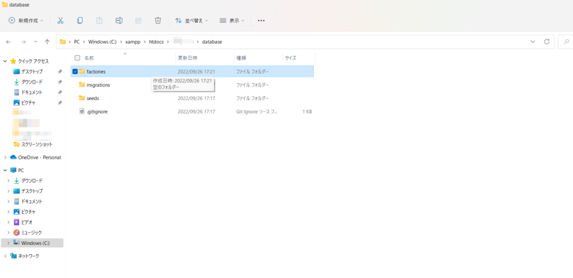Click Windows (C:) in the address path

102,42
